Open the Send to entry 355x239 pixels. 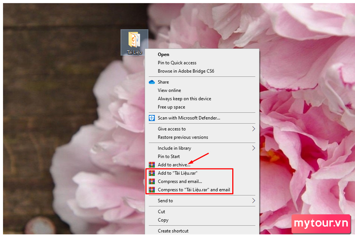click(x=202, y=201)
